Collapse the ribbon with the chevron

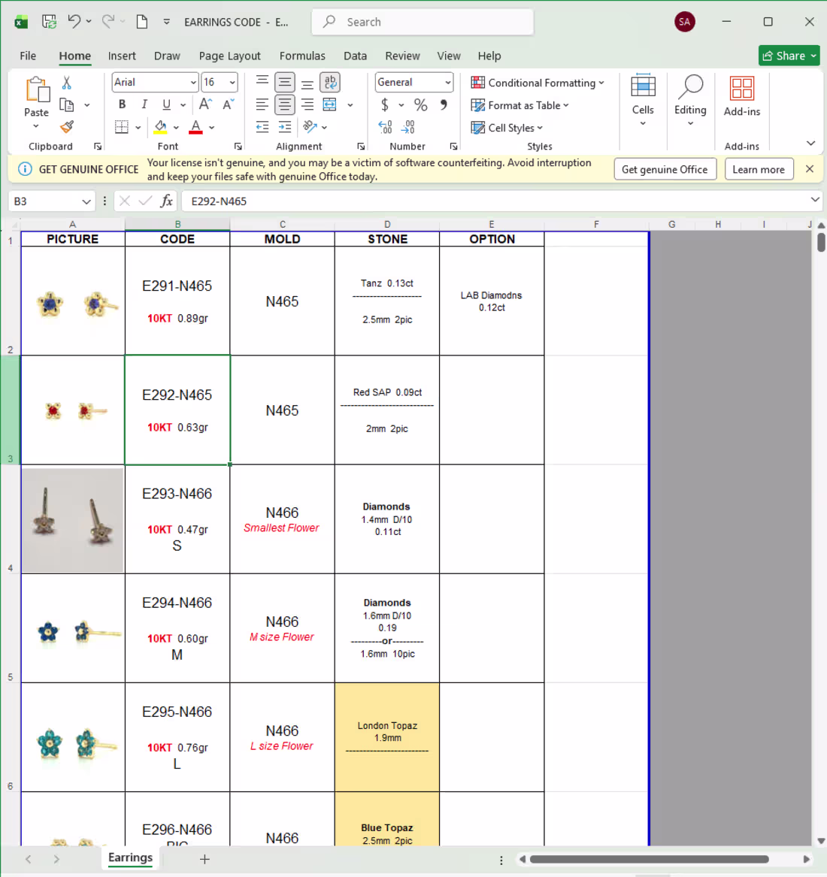[810, 144]
